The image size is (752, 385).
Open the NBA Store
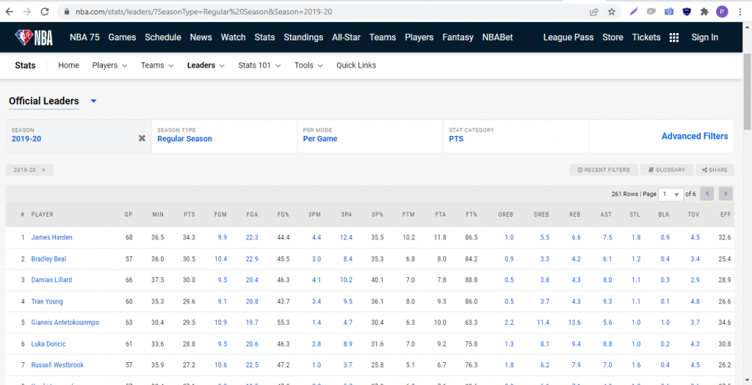(x=613, y=37)
